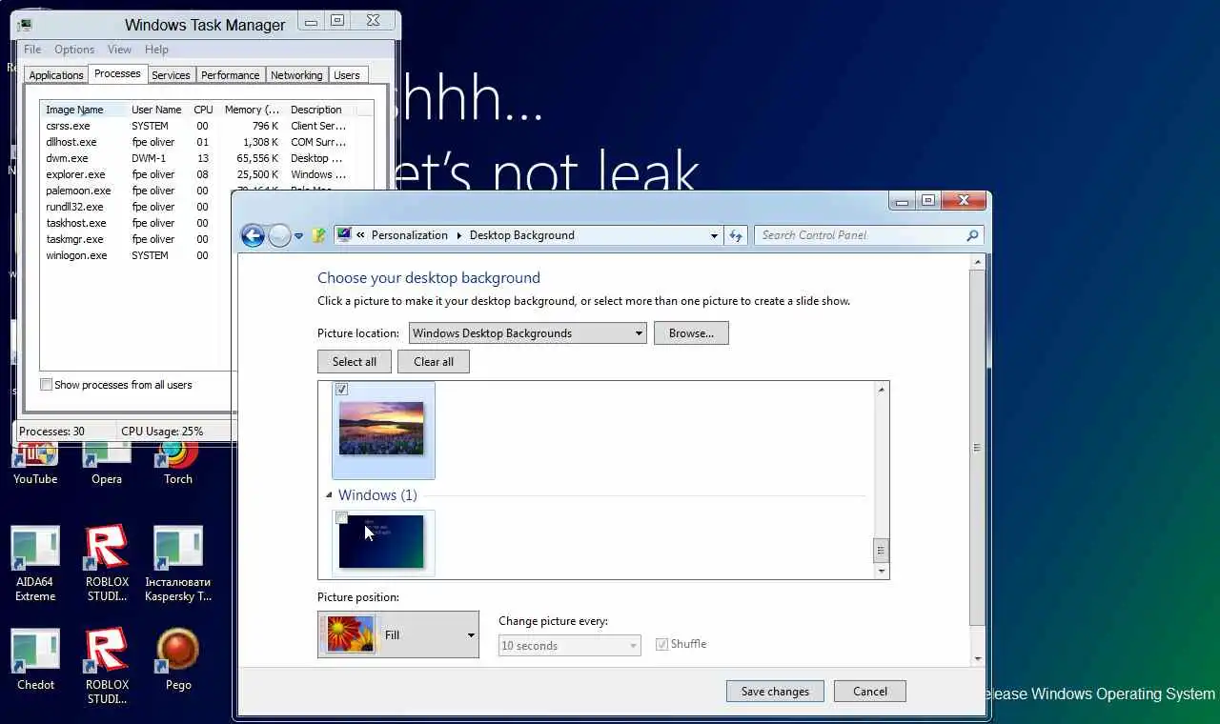Click the wallpaper list scrollbar thumb

tap(882, 550)
